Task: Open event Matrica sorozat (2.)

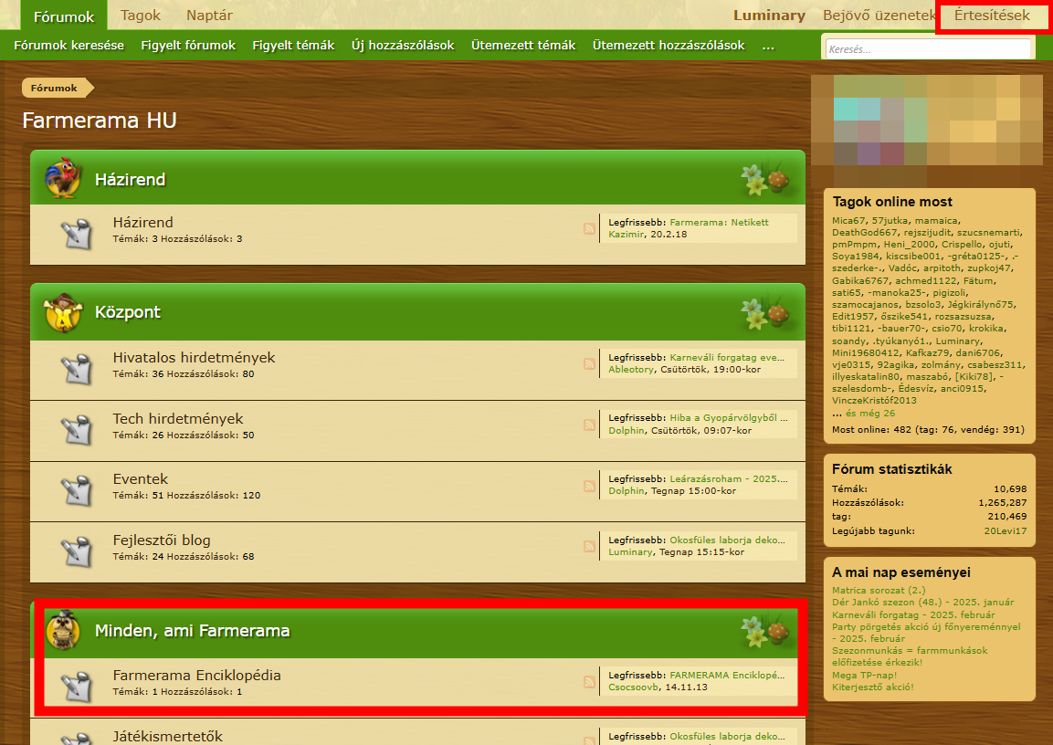Action: click(x=879, y=590)
